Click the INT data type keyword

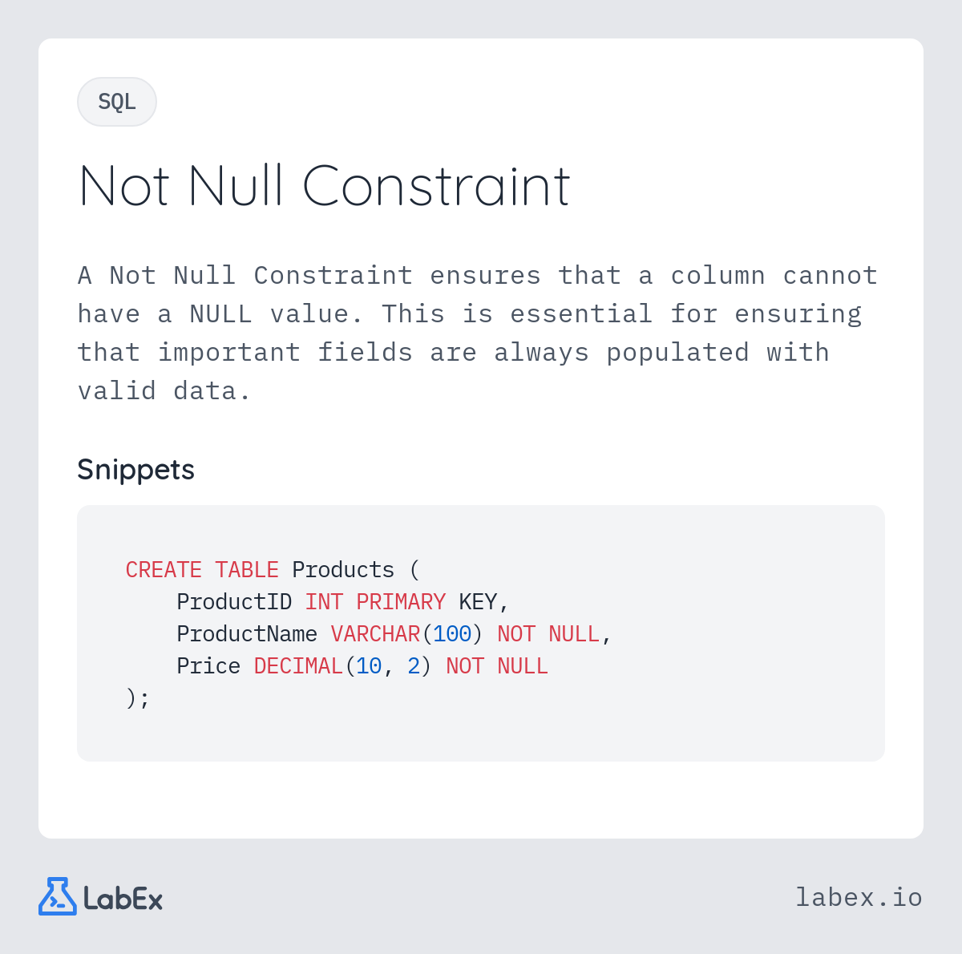(324, 602)
